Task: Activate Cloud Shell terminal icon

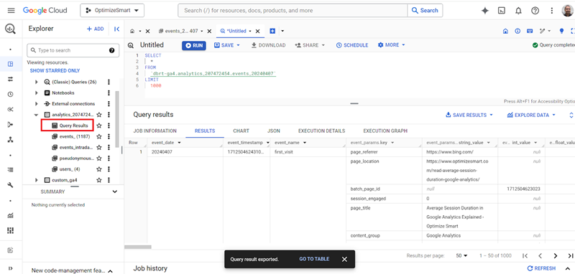Action: [x=501, y=11]
